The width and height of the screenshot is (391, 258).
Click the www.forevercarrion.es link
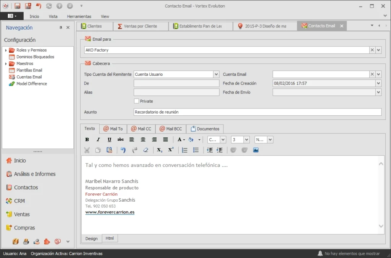[x=110, y=212]
